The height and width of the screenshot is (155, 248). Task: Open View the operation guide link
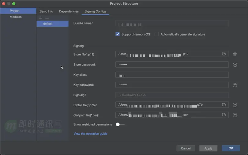coord(90,134)
